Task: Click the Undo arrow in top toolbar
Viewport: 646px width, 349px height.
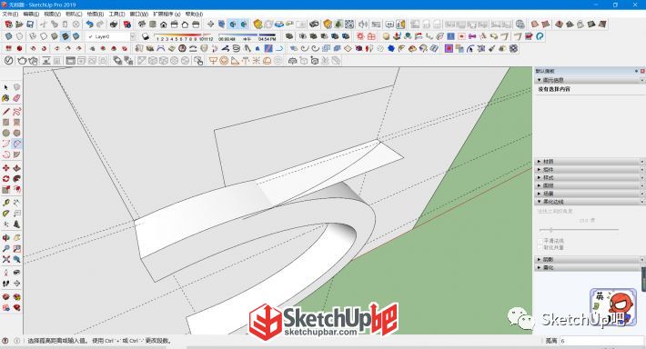Action: coord(89,25)
